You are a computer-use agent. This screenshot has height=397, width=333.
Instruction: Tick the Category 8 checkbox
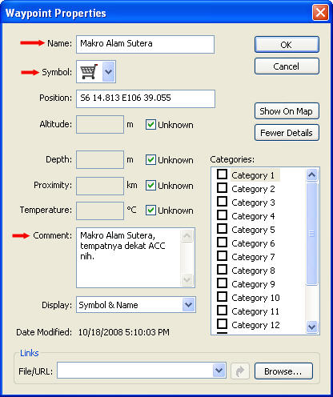222,270
